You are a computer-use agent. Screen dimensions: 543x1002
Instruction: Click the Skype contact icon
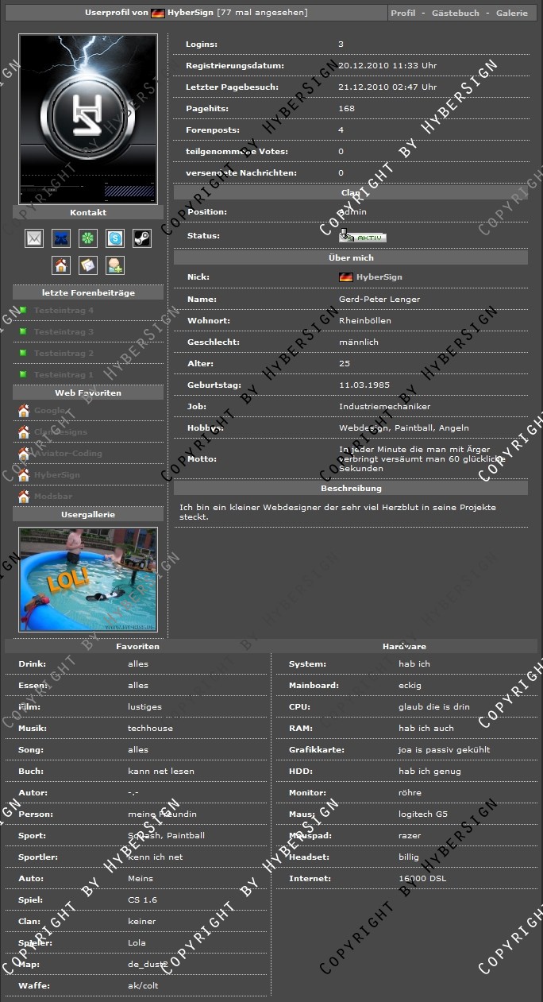(x=115, y=238)
